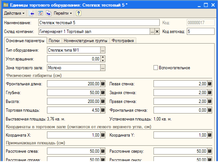Screen dimensions: 218x162
Task: Open selection for Склад компании (ellipsis button)
Action: tap(152, 32)
